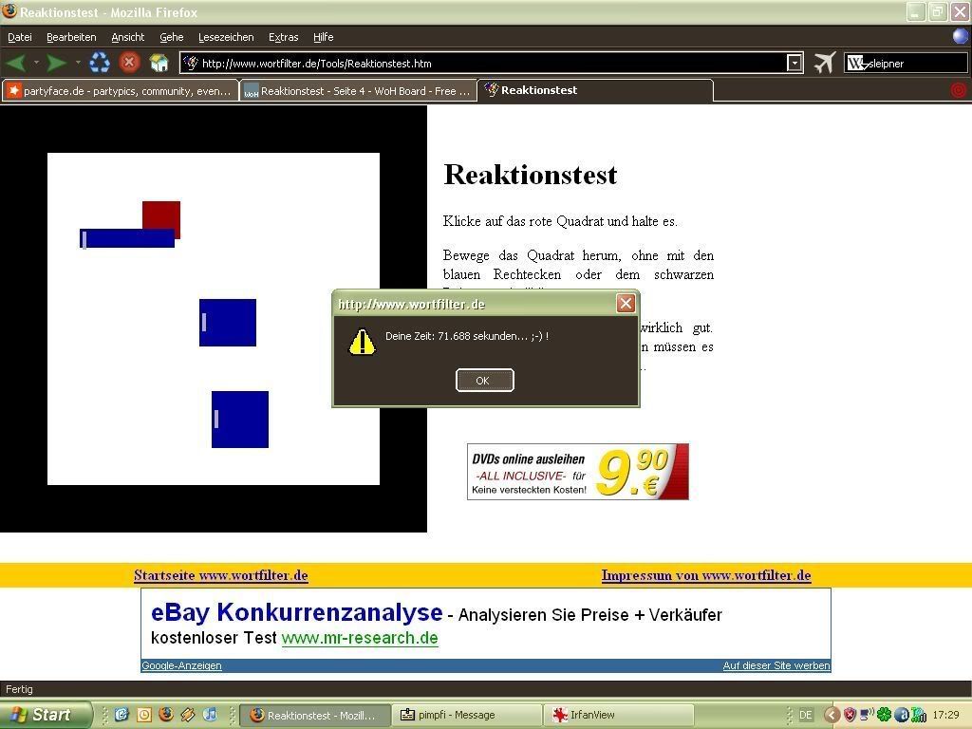Open the Windows Start menu

click(45, 715)
